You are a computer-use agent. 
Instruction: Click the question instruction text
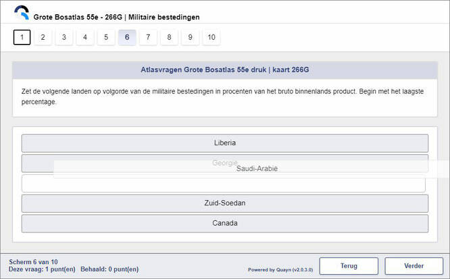(222, 97)
